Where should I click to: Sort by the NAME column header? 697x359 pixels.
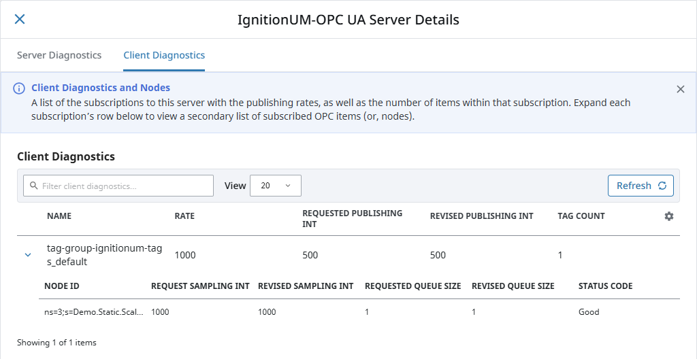[59, 216]
